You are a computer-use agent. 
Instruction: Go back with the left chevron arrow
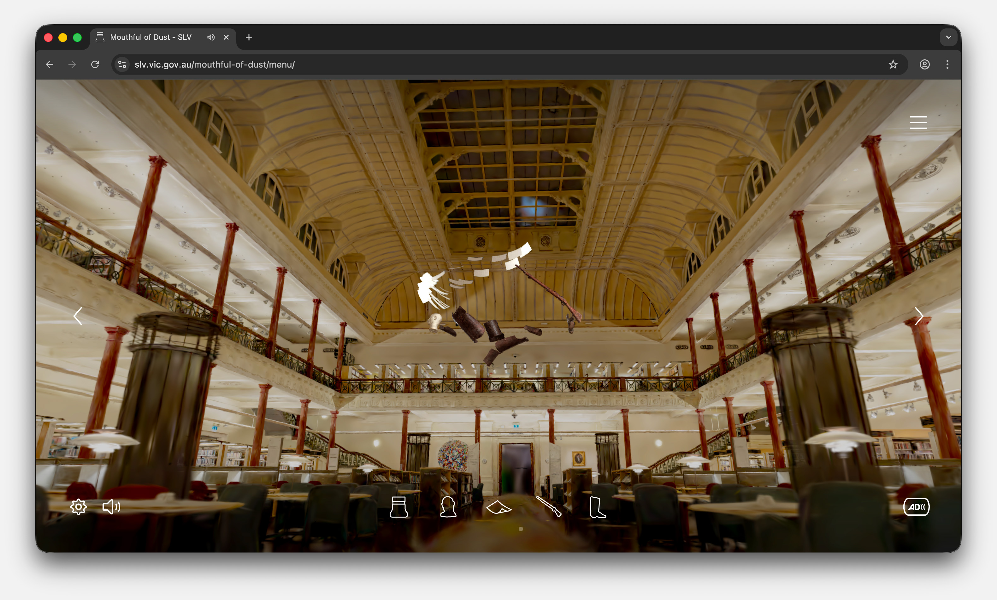tap(78, 316)
